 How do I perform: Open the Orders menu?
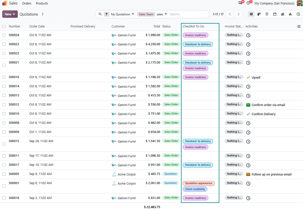(x=27, y=3)
